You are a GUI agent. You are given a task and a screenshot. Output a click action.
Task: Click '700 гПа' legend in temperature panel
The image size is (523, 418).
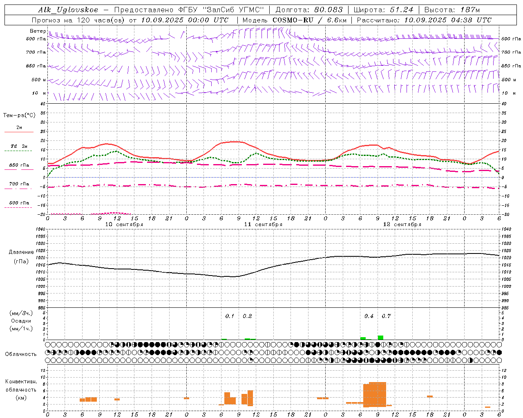click(19, 184)
